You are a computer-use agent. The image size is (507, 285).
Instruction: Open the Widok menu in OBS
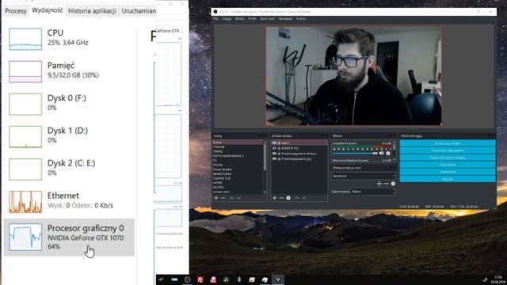[x=239, y=19]
